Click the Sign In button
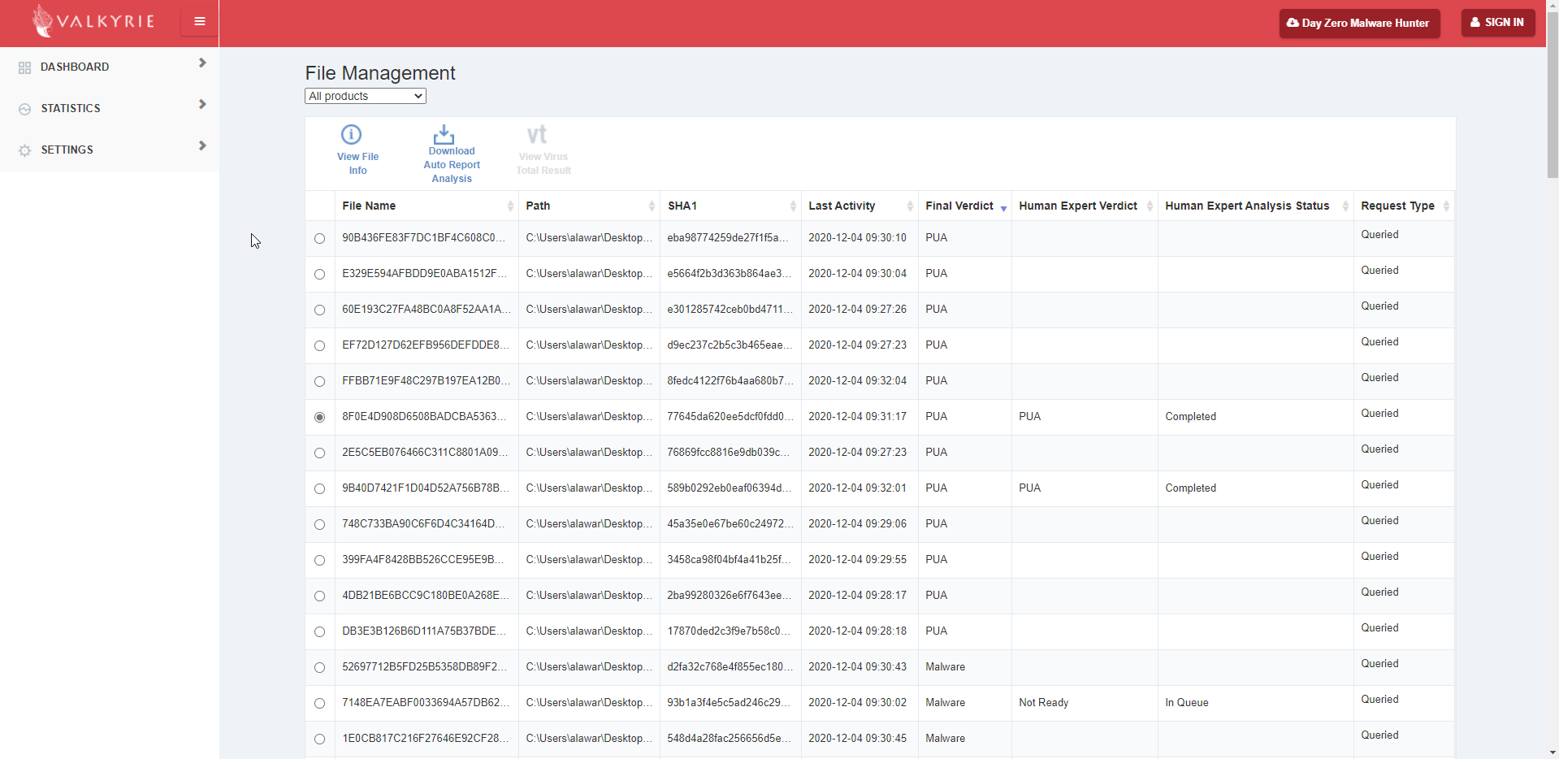The image size is (1559, 759). [1497, 23]
